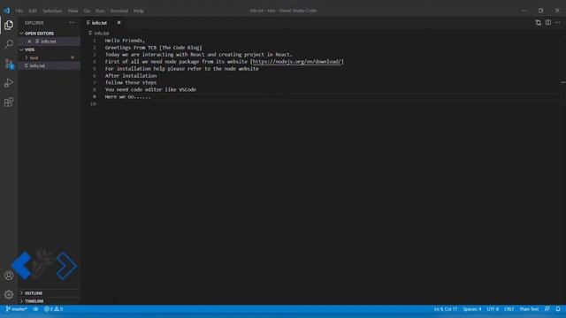Close the info.txt editor tab
Viewport: 566px width, 318px height.
(119, 23)
